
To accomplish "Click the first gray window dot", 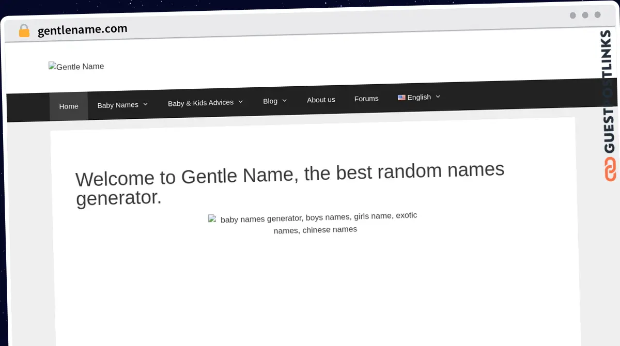I will [572, 15].
